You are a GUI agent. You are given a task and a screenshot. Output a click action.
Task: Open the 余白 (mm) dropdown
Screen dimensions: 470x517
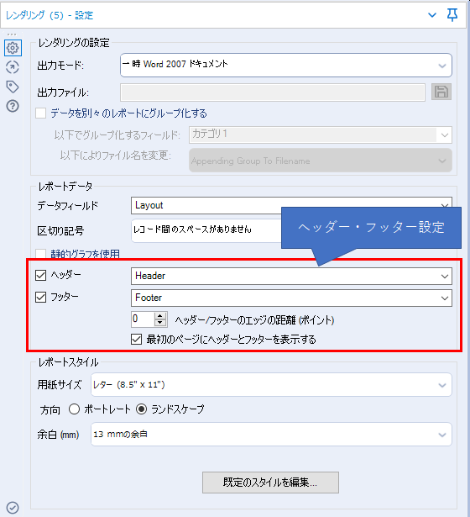271,435
